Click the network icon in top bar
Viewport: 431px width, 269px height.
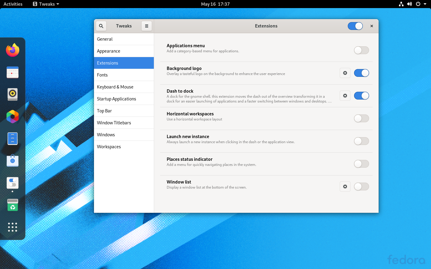(x=401, y=4)
